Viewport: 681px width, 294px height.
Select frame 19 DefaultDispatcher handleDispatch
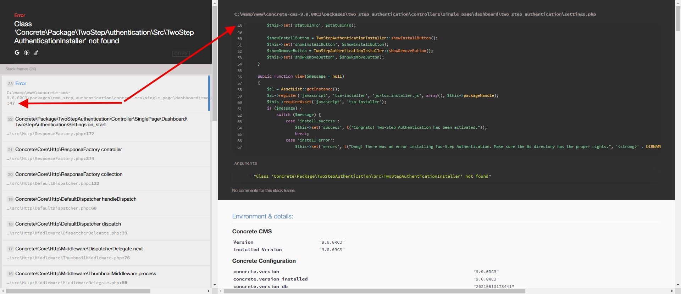click(x=106, y=204)
